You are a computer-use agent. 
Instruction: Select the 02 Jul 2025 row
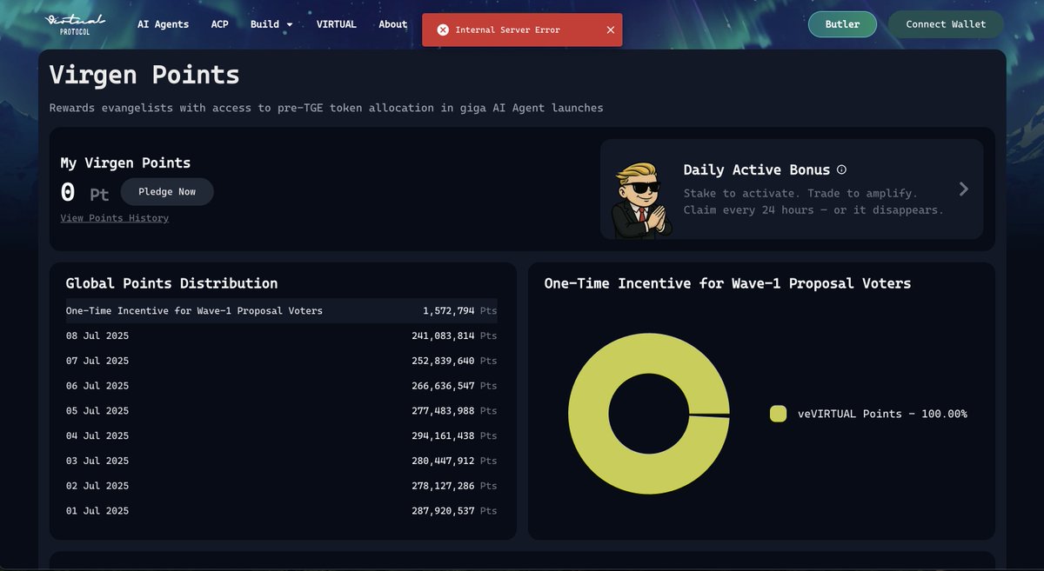tap(281, 486)
